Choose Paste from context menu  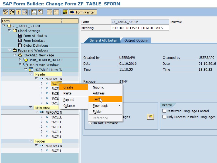(73, 93)
